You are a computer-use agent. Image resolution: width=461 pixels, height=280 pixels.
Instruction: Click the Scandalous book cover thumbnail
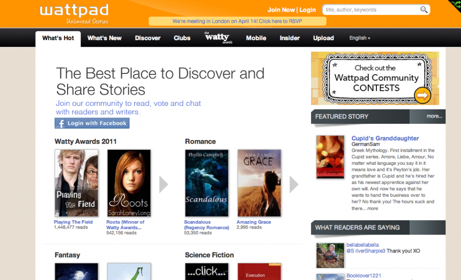(207, 183)
